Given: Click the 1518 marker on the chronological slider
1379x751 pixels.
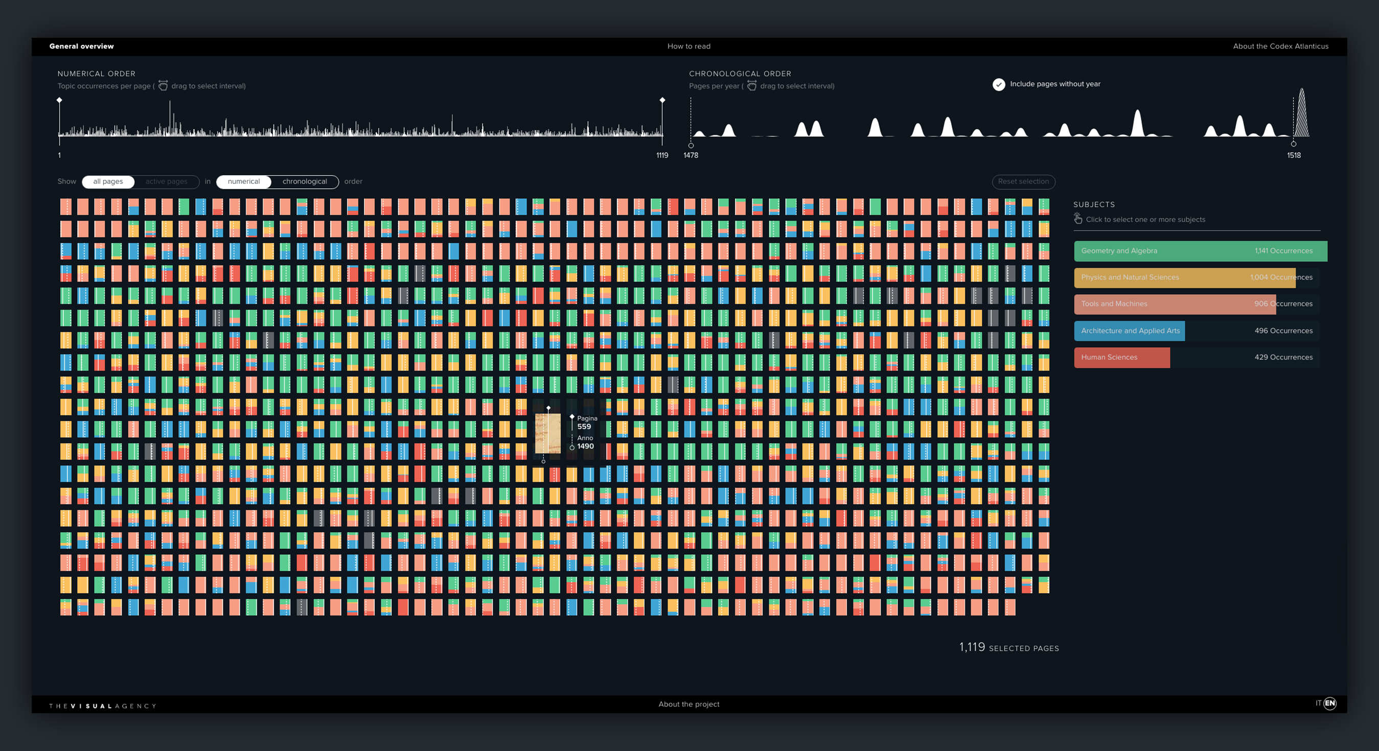Looking at the screenshot, I should 1295,144.
